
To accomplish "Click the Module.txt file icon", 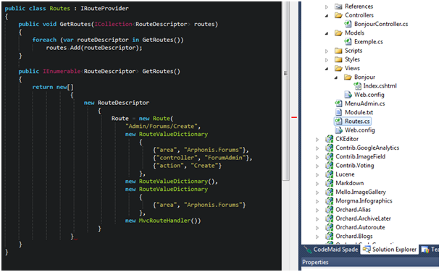I will (338, 112).
